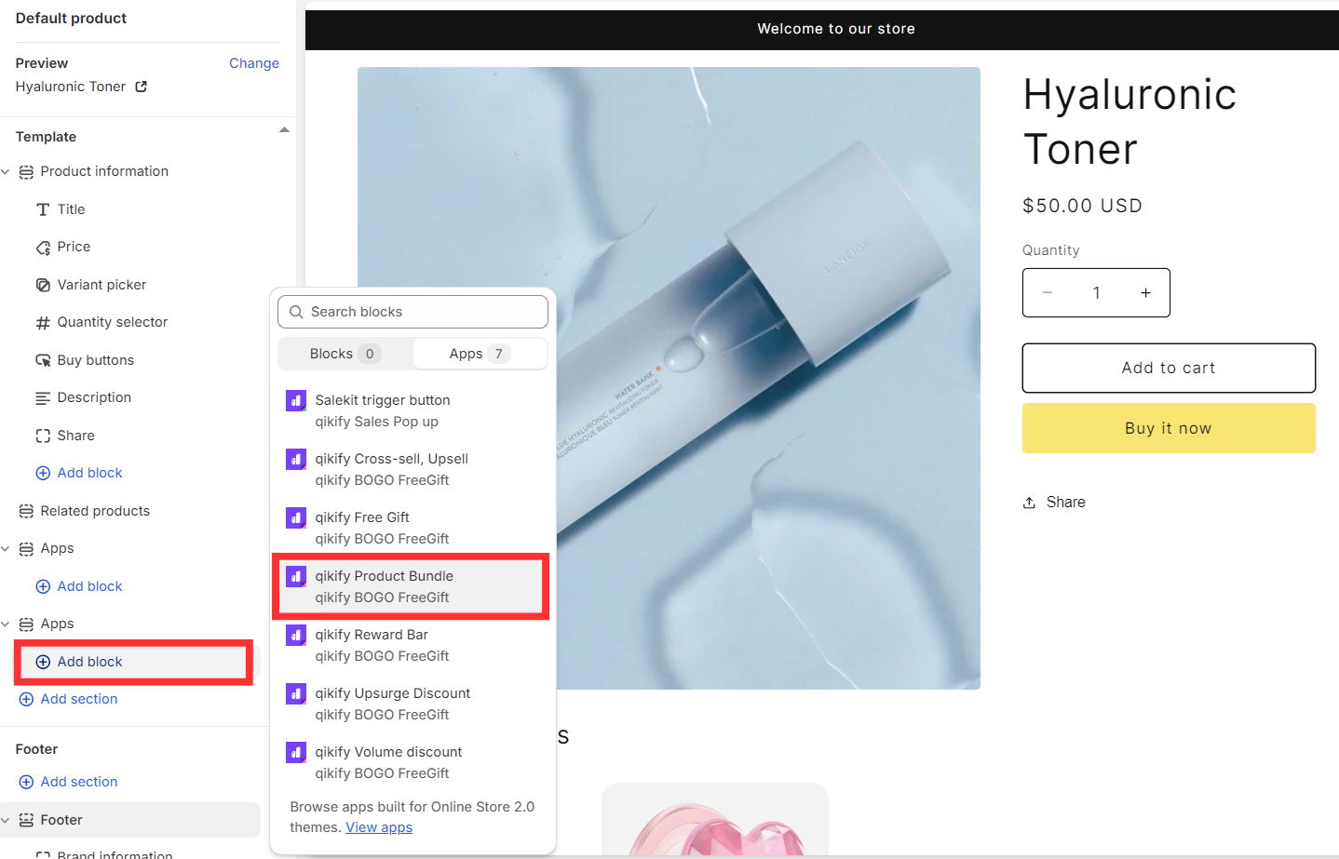Choose Salekit trigger button app block
Viewport: 1339px width, 859px height.
click(411, 410)
